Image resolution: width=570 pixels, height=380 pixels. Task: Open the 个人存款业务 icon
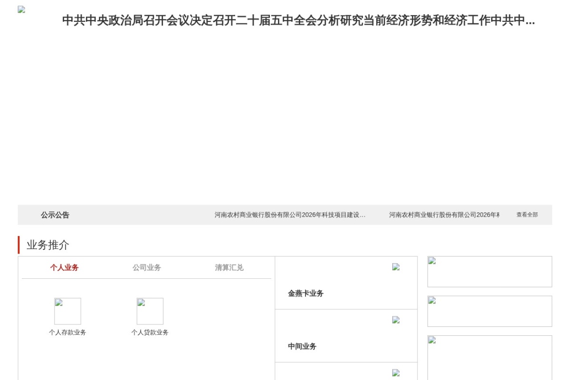(67, 311)
